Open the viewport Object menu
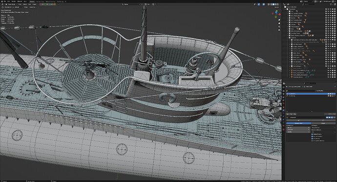Image resolution: width=337 pixels, height=182 pixels. [34, 4]
